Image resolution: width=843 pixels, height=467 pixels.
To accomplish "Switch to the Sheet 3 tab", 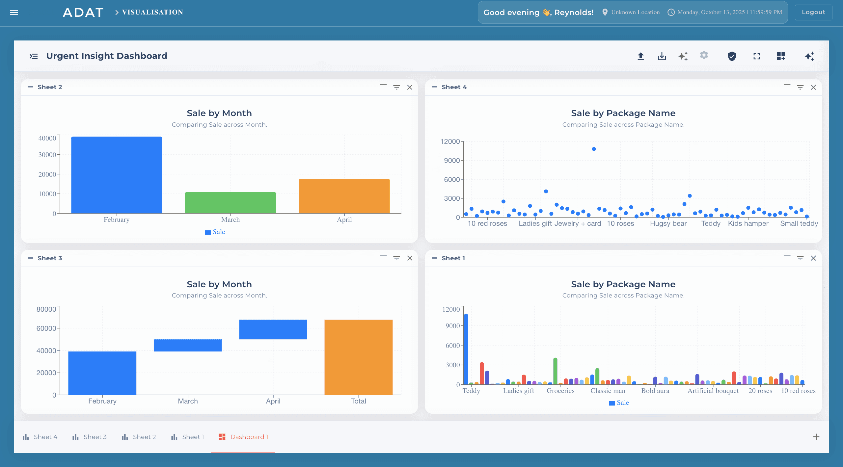I will 89,437.
